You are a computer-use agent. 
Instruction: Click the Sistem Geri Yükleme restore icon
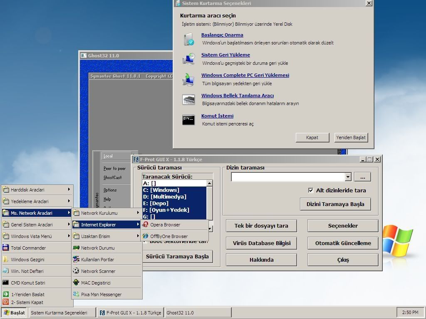pyautogui.click(x=188, y=59)
